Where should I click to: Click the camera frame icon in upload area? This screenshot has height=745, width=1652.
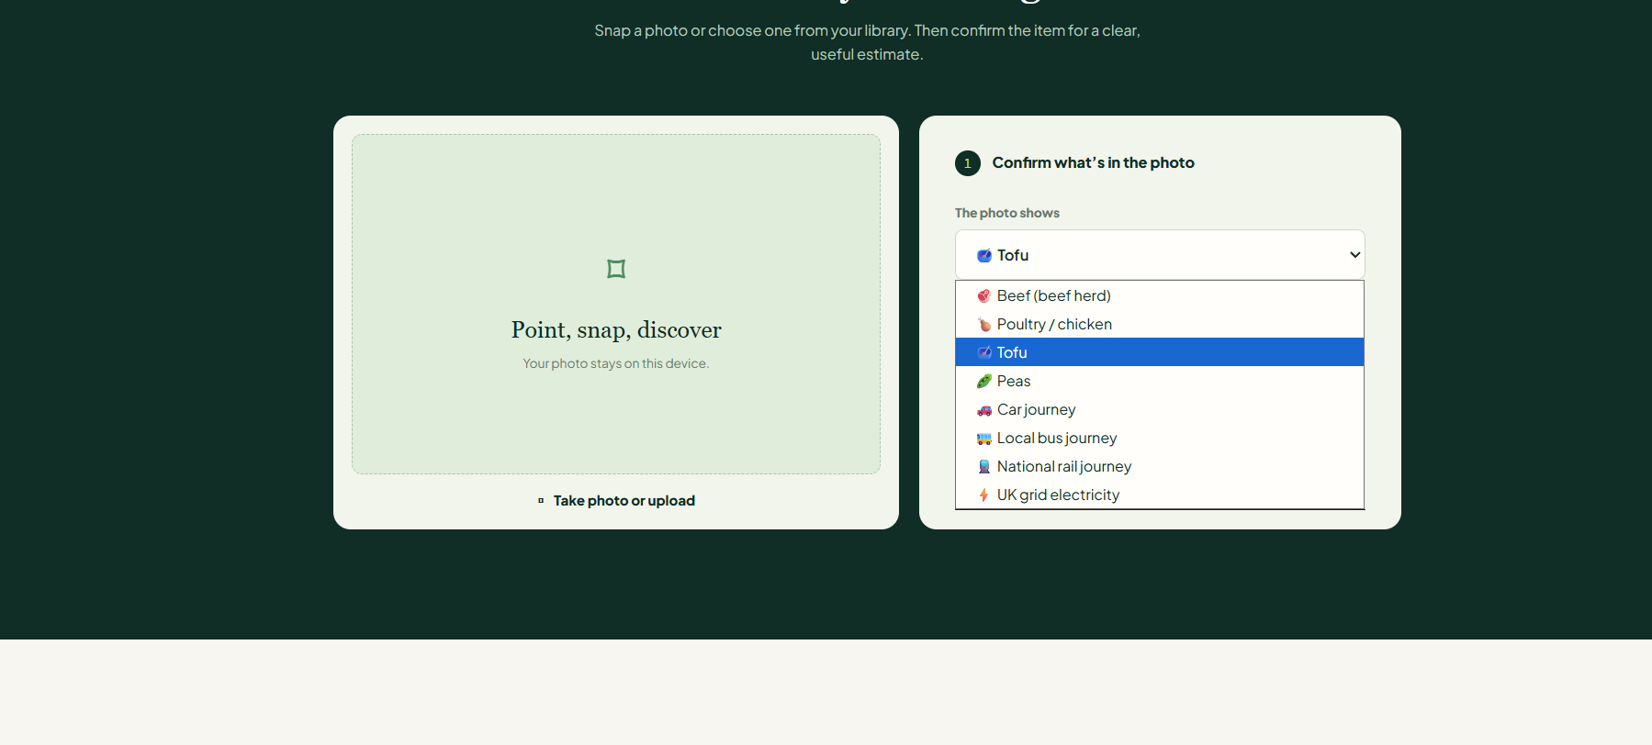click(x=616, y=269)
